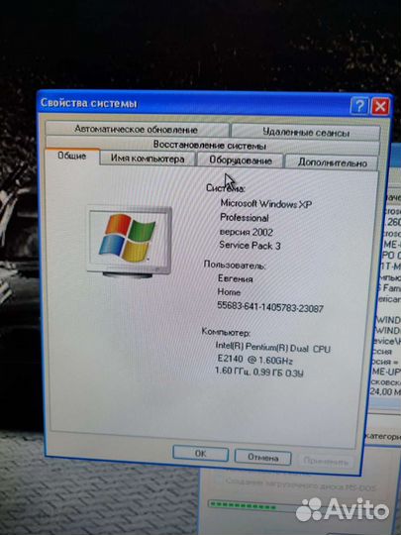This screenshot has width=401, height=535.
Task: Click the Свойства системы title bar
Action: tap(194, 103)
